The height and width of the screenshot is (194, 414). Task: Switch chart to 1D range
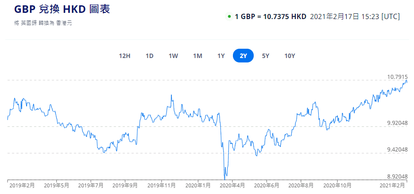point(150,56)
